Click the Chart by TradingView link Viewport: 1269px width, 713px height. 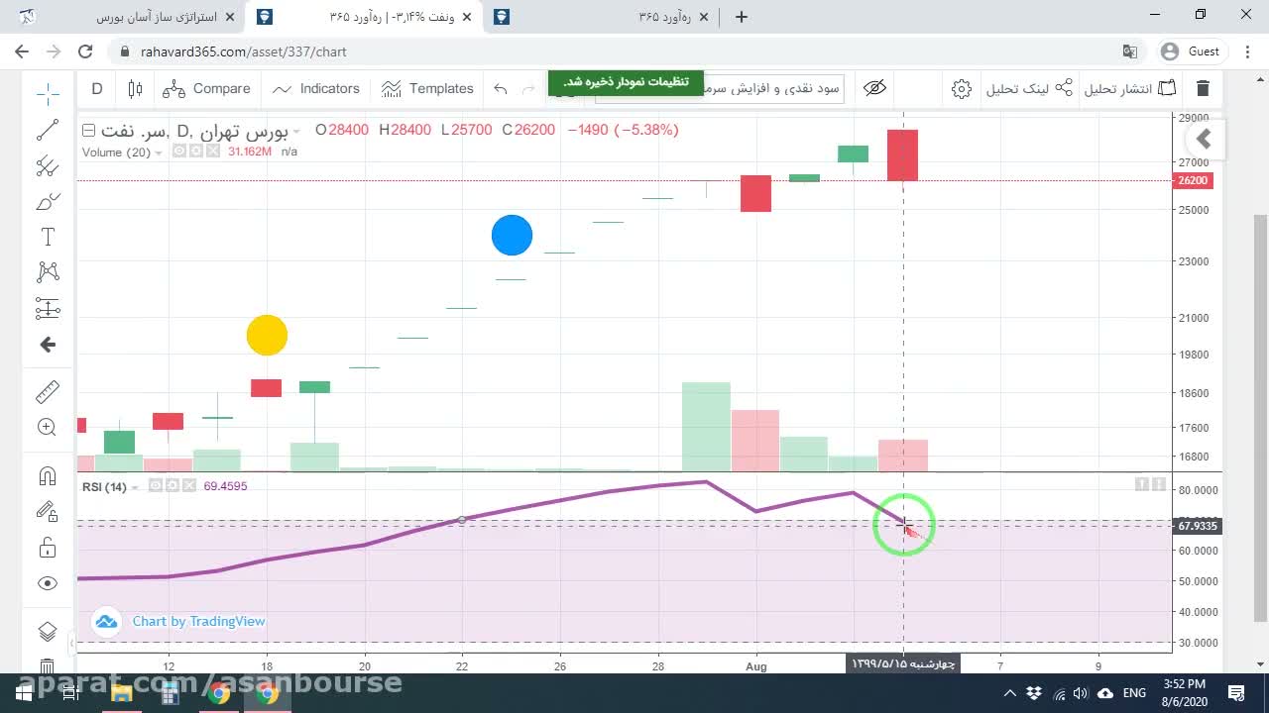pyautogui.click(x=198, y=621)
